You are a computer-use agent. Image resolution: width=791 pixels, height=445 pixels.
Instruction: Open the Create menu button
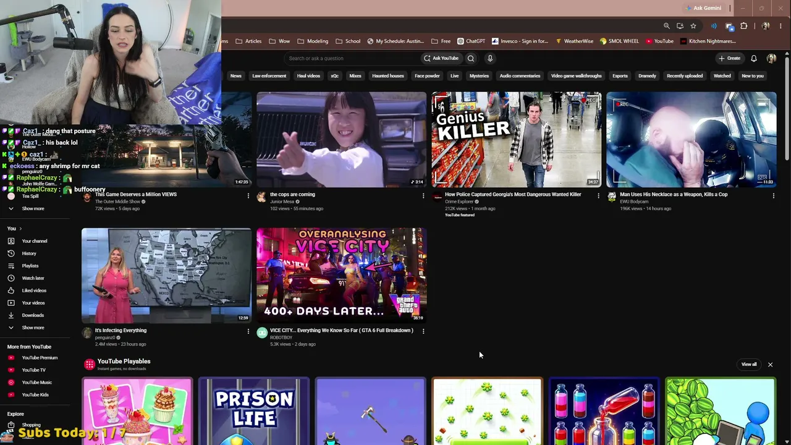click(x=729, y=58)
